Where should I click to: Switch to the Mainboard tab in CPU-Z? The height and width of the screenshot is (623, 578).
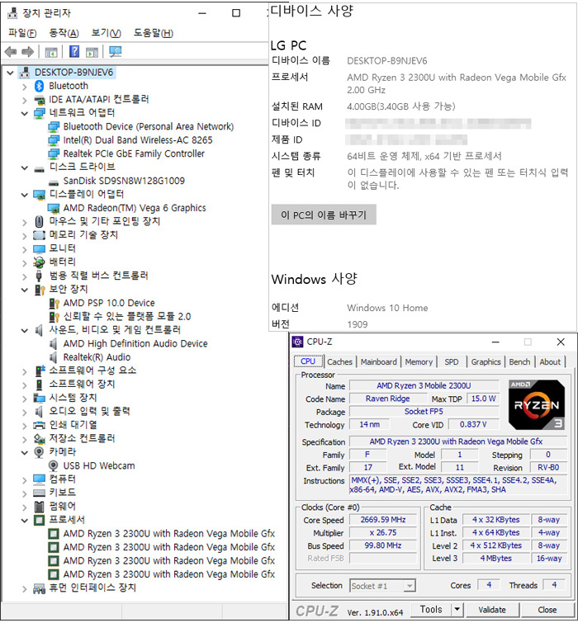pyautogui.click(x=379, y=362)
